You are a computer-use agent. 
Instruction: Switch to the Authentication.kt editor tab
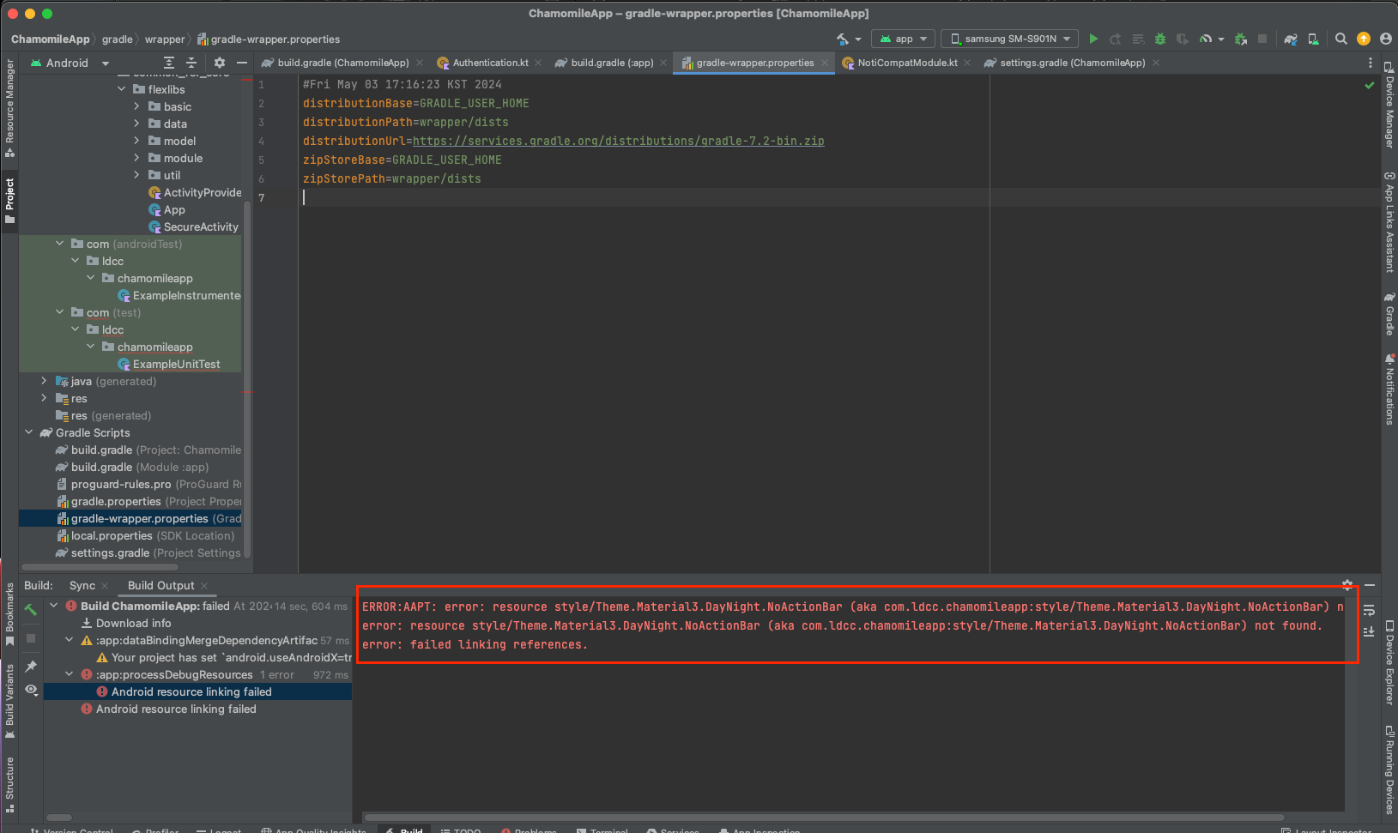pyautogui.click(x=490, y=63)
